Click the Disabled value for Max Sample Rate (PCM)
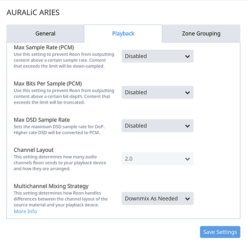The height and width of the screenshot is (244, 247). (x=136, y=56)
